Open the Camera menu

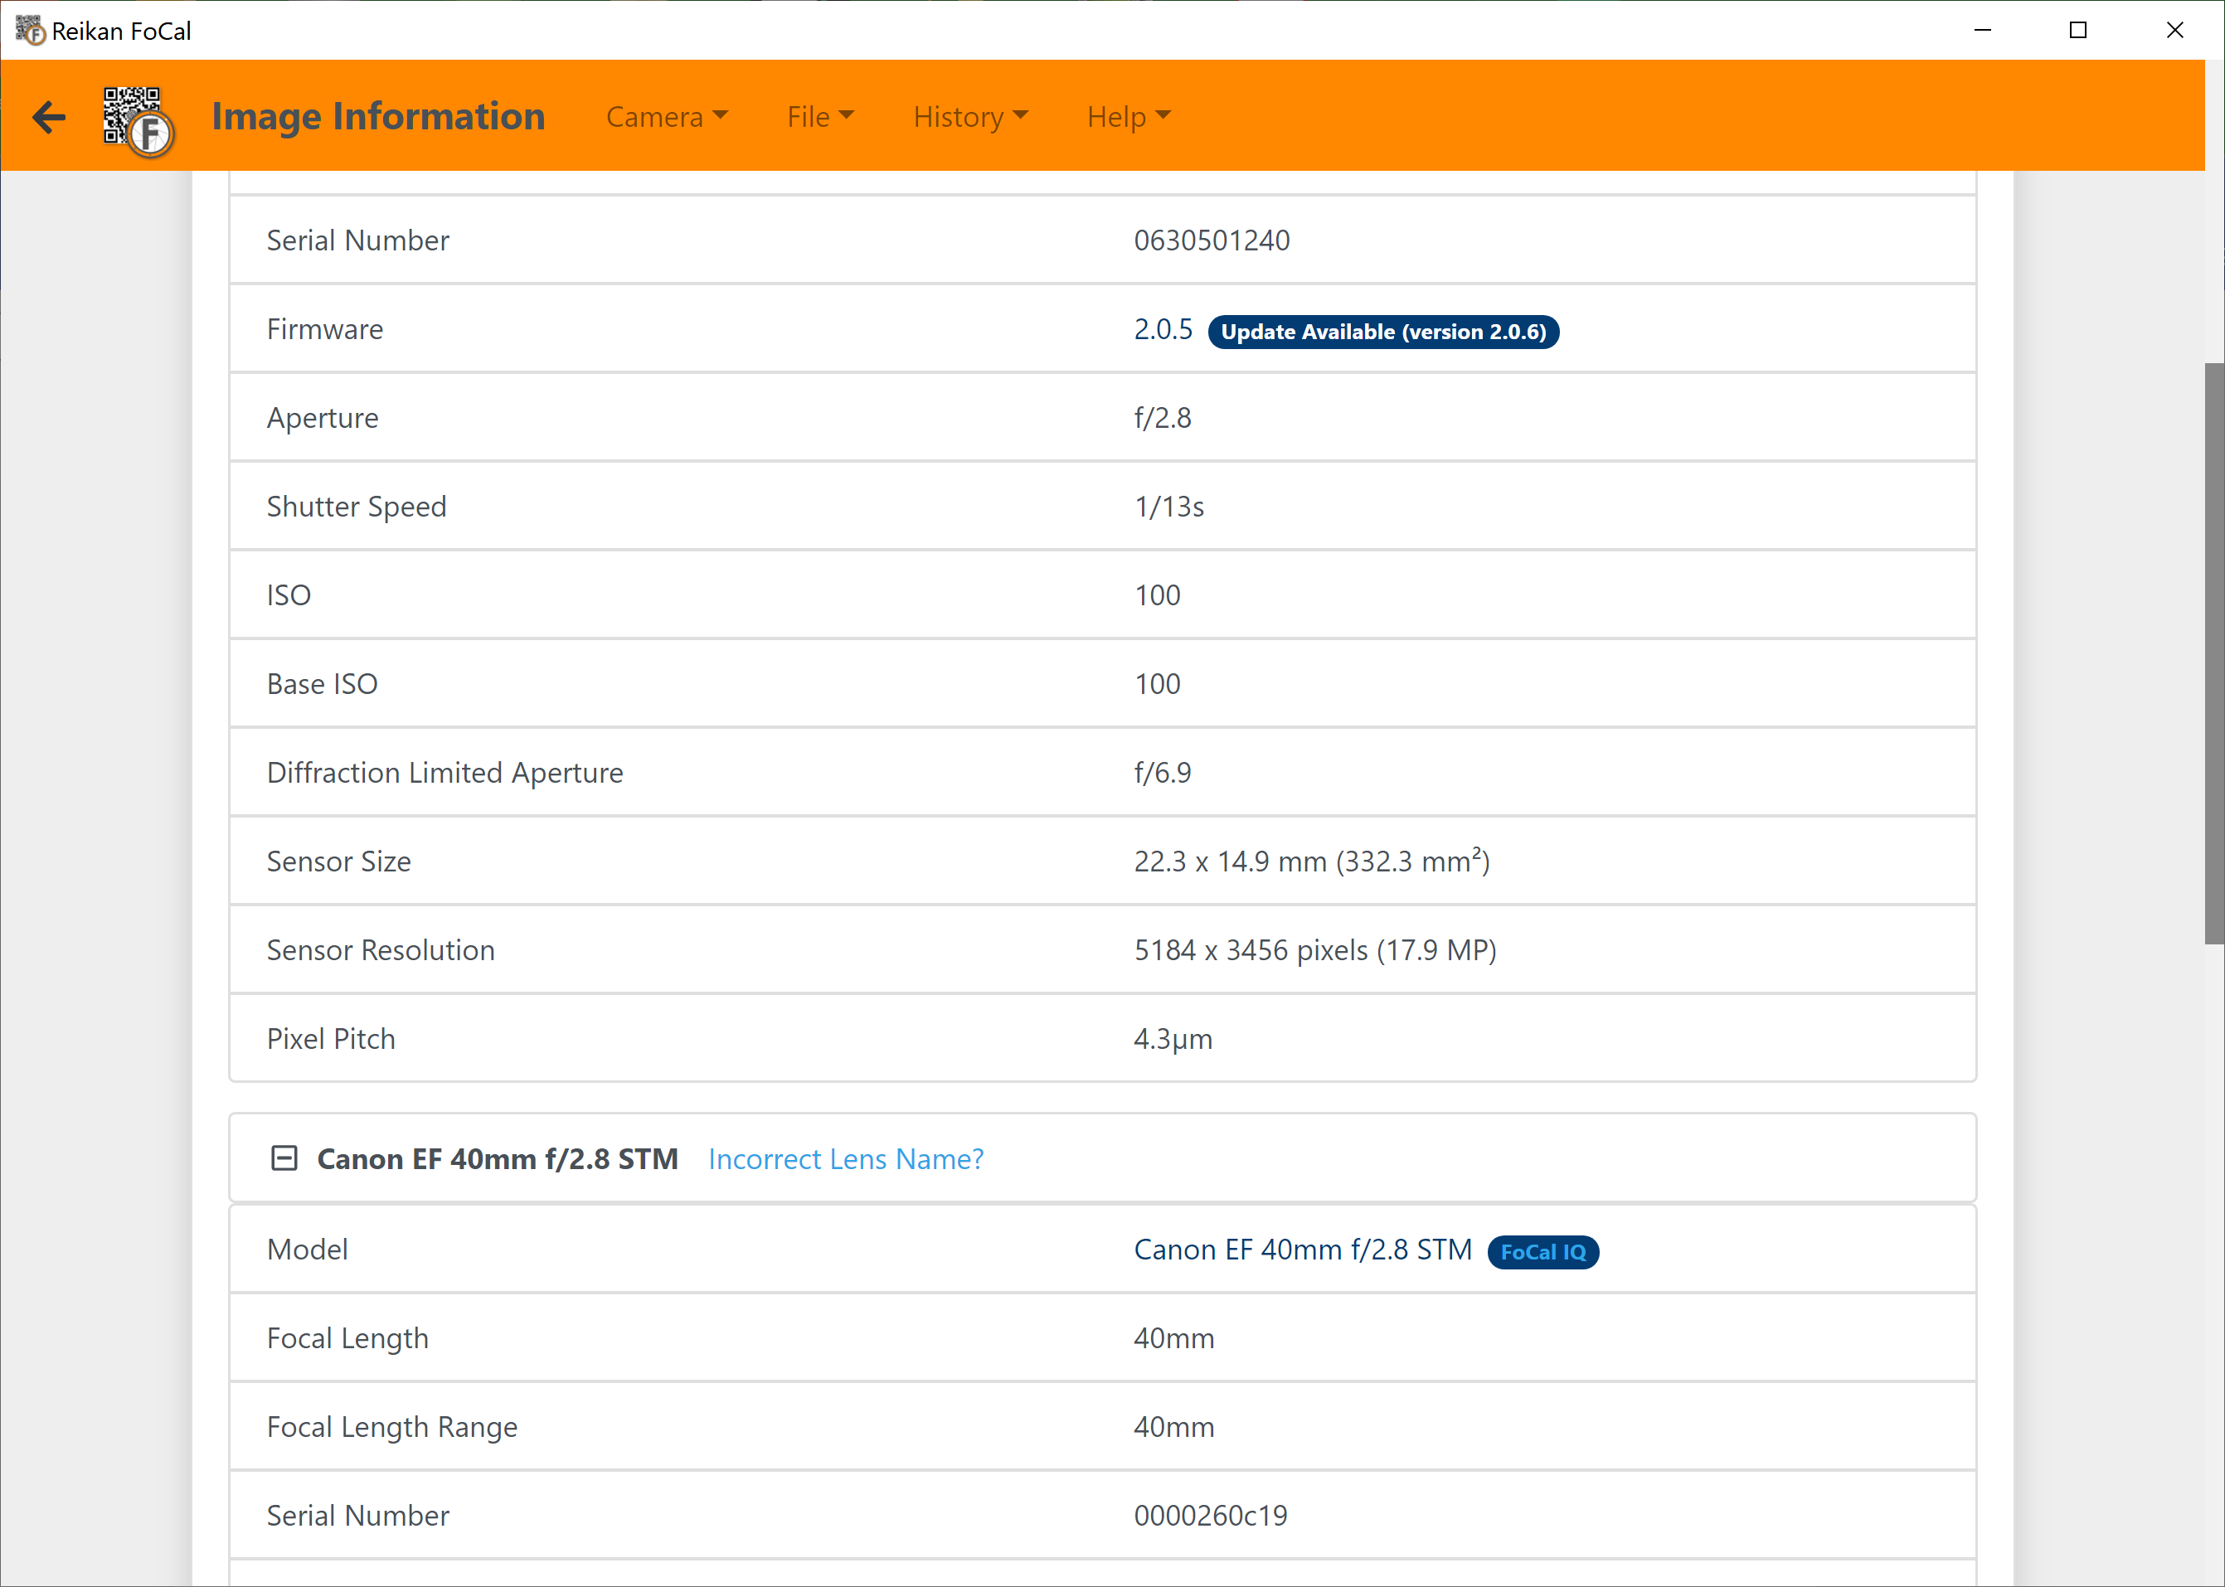[667, 117]
